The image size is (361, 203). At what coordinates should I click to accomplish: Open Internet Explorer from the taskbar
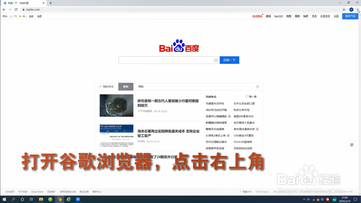coord(69,199)
